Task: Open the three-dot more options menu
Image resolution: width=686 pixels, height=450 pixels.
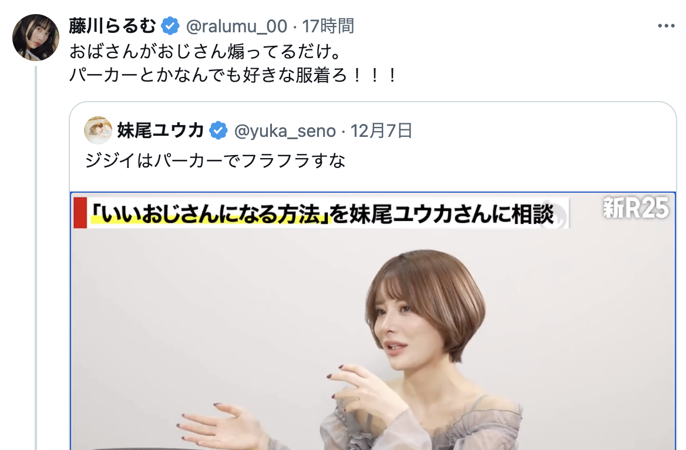Action: (666, 26)
